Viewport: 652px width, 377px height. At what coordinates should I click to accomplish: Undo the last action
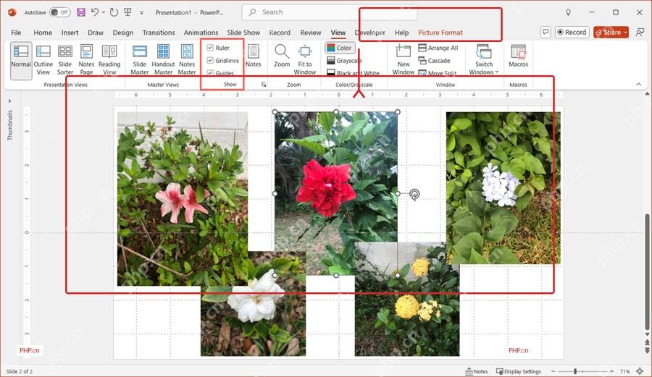95,12
